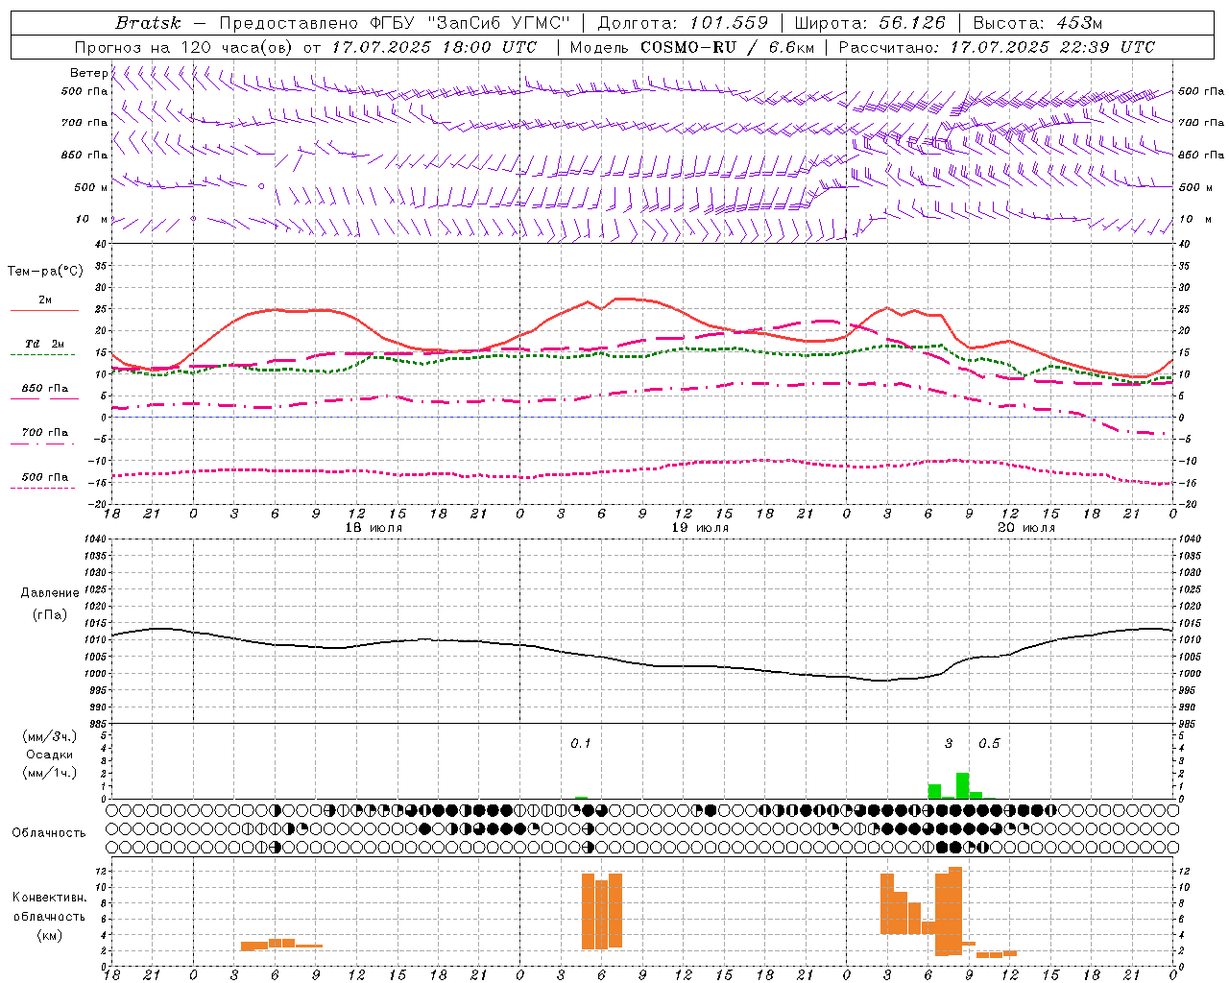1229x983 pixels.
Task: Click the Ветер panel label
Action: coord(88,73)
